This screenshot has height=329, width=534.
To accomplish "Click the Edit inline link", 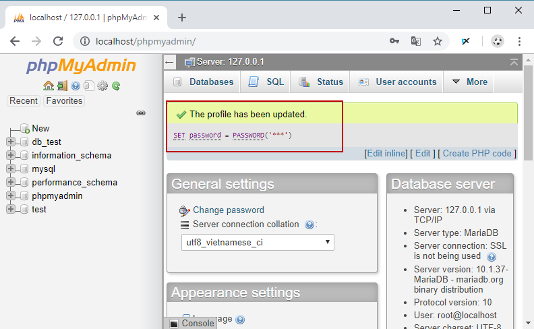I will [386, 154].
